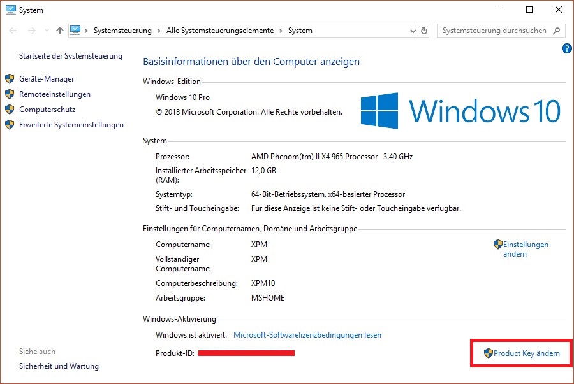
Task: Close the System window
Action: pyautogui.click(x=559, y=10)
